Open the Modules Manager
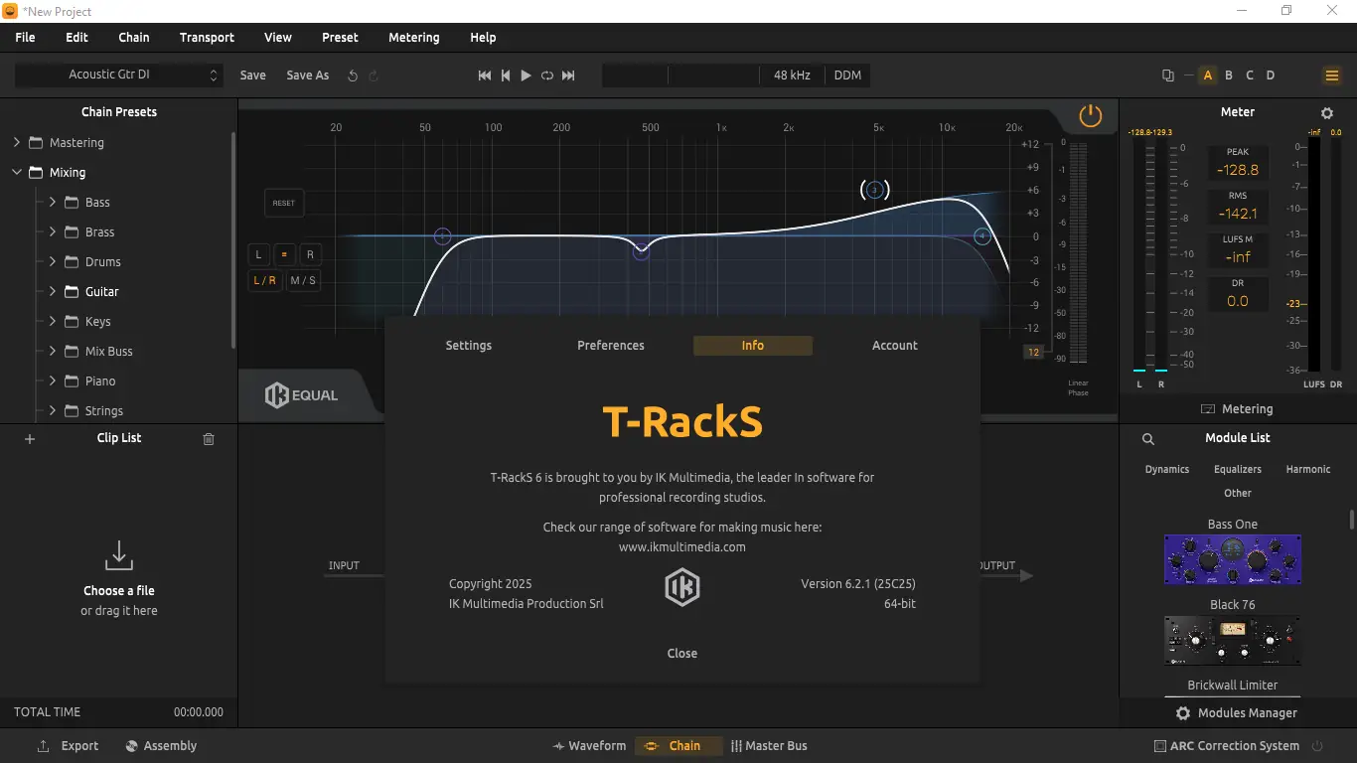The height and width of the screenshot is (763, 1357). pos(1238,713)
